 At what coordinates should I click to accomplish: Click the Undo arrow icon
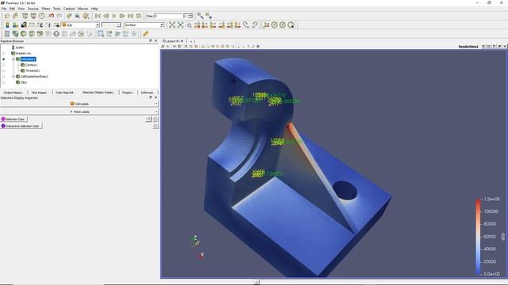point(51,16)
